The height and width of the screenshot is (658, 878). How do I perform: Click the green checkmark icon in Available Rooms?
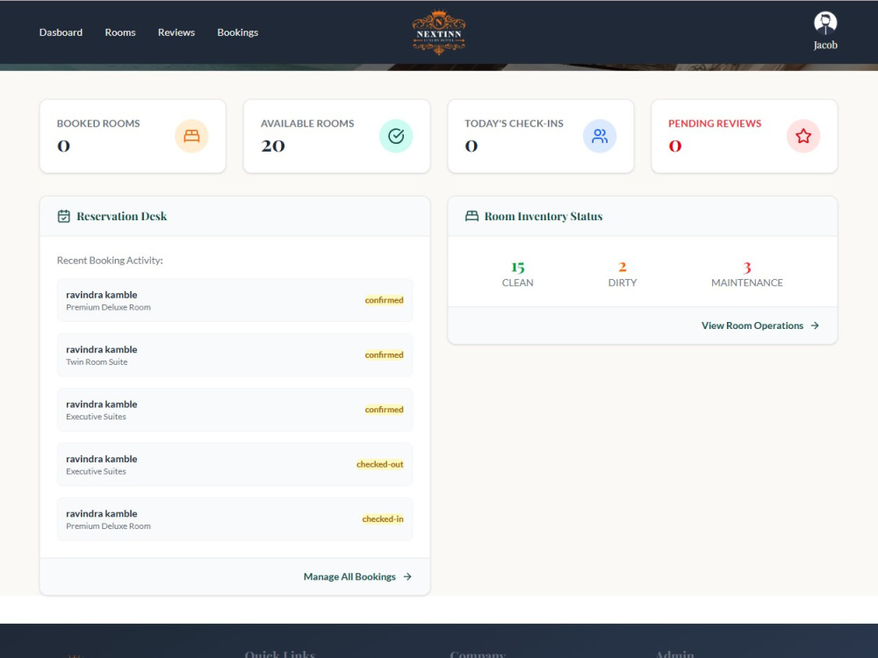396,136
